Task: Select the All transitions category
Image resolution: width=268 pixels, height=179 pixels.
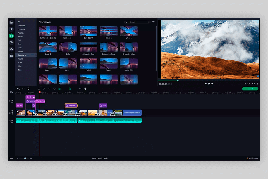Action: 19,22
